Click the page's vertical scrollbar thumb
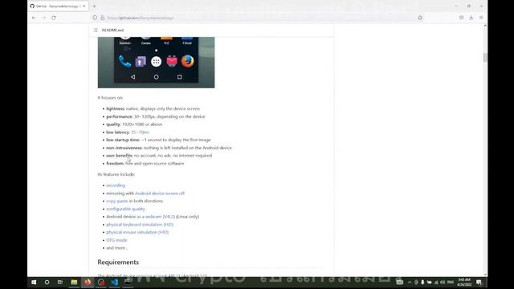 485,57
